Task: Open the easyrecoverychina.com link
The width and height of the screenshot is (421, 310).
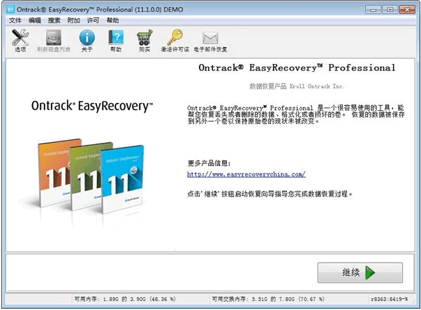Action: click(x=246, y=174)
